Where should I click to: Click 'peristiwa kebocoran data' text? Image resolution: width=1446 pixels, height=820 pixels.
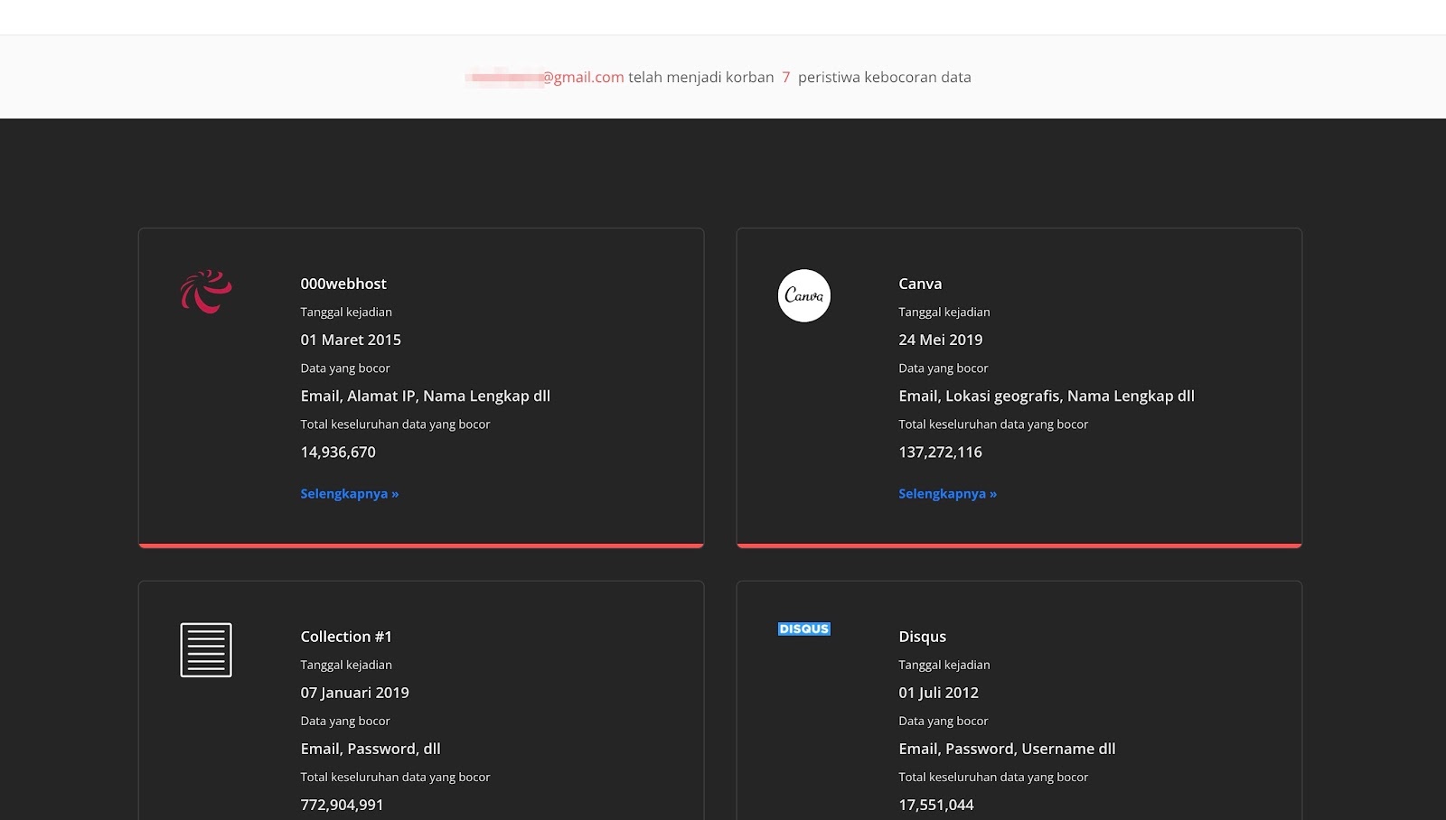coord(885,77)
